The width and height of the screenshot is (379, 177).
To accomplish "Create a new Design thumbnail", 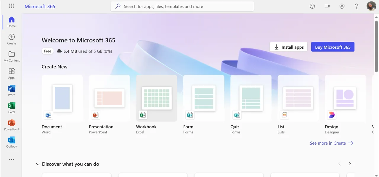I will point(345,98).
